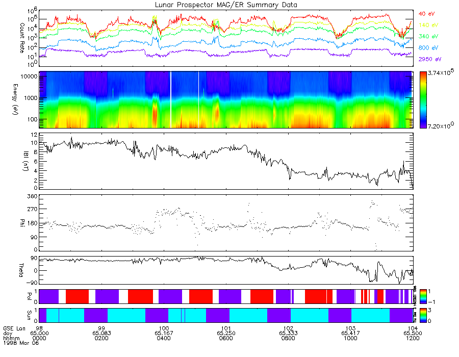Image resolution: width=459 pixels, height=357 pixels.
Task: Click the 'Sun' axis label
Action: (x=29, y=315)
